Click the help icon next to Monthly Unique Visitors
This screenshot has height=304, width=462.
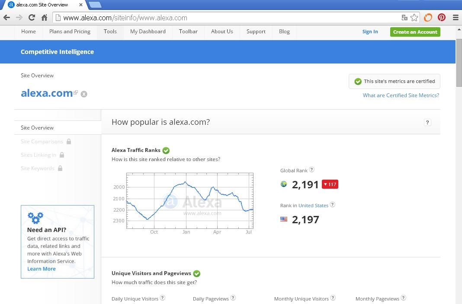point(333,298)
